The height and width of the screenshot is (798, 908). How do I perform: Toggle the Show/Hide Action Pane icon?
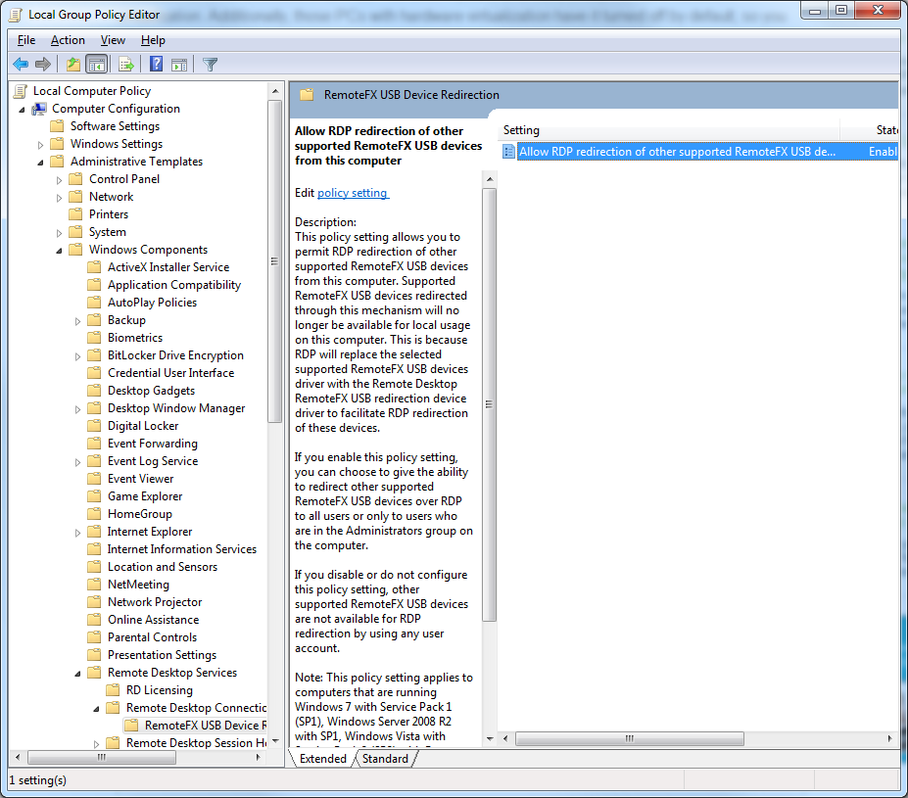(179, 65)
